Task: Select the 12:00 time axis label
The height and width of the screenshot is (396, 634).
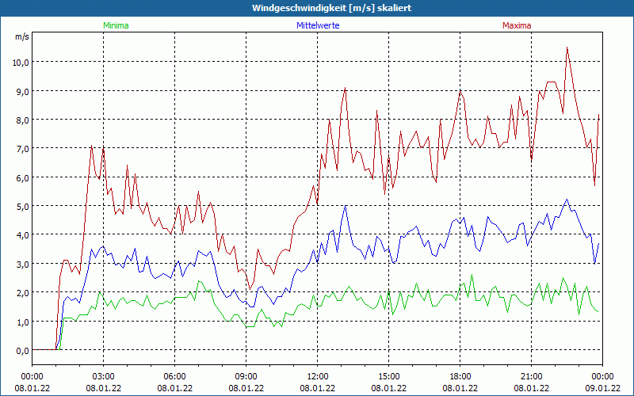Action: [x=317, y=376]
